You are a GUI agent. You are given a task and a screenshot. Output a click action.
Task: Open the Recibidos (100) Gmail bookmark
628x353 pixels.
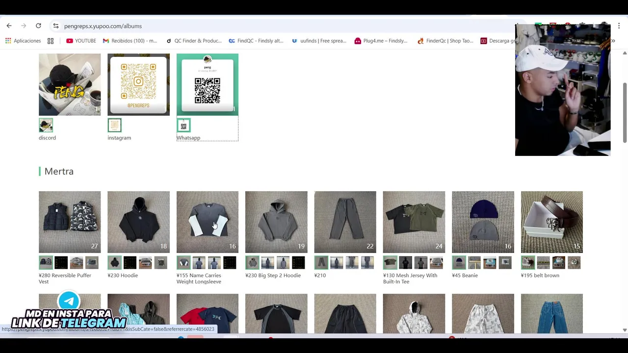130,41
